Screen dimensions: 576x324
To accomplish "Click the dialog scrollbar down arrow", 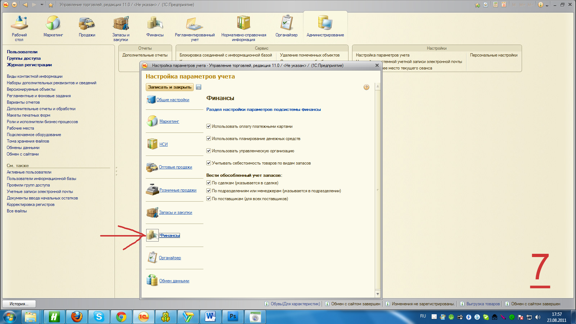I will coord(378,294).
